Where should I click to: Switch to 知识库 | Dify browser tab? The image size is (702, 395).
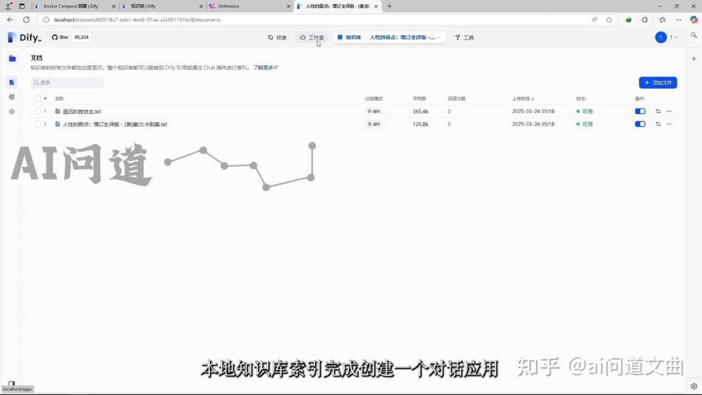(x=162, y=6)
